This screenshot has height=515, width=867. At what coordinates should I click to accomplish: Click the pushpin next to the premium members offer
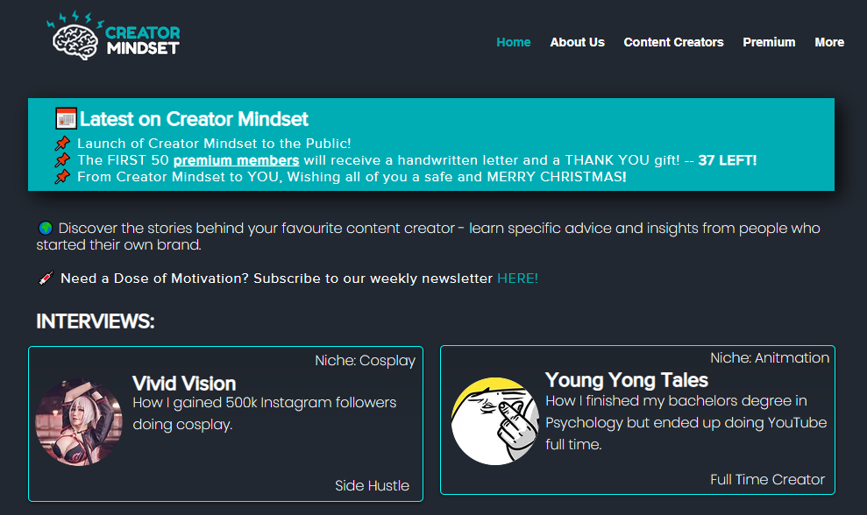(62, 159)
